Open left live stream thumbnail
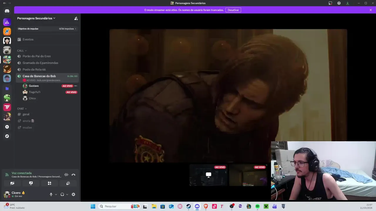376x211 pixels. tap(208, 175)
